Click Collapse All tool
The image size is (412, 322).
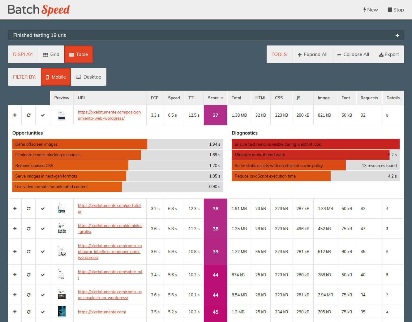[x=353, y=54]
